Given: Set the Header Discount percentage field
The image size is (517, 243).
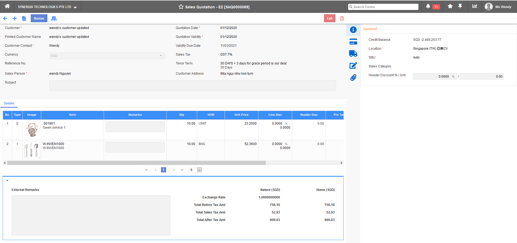Looking at the screenshot, I should pyautogui.click(x=435, y=76).
